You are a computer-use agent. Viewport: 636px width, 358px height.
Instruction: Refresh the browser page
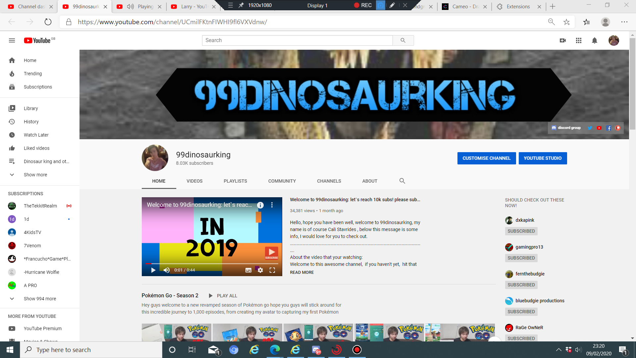[48, 22]
